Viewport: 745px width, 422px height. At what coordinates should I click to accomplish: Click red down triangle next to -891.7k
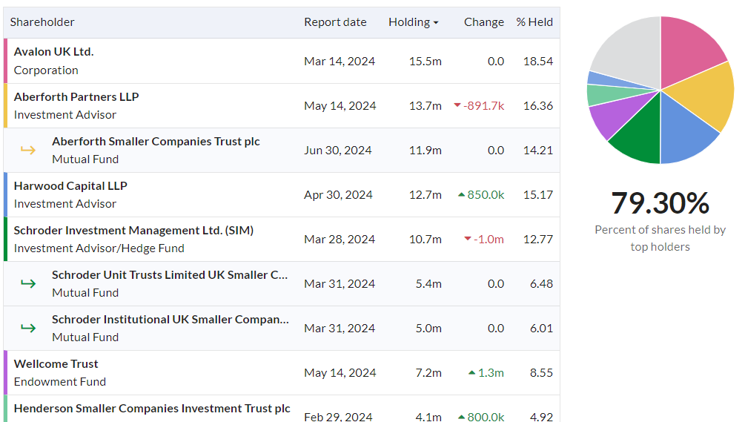pyautogui.click(x=457, y=105)
